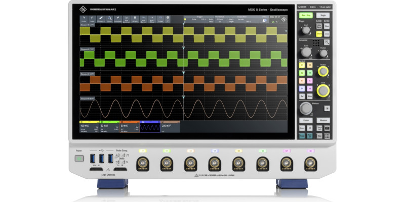Viewport: 405px width, 202px height.
Task: Click the C4 sine wave thumbnail box
Action: [150, 128]
